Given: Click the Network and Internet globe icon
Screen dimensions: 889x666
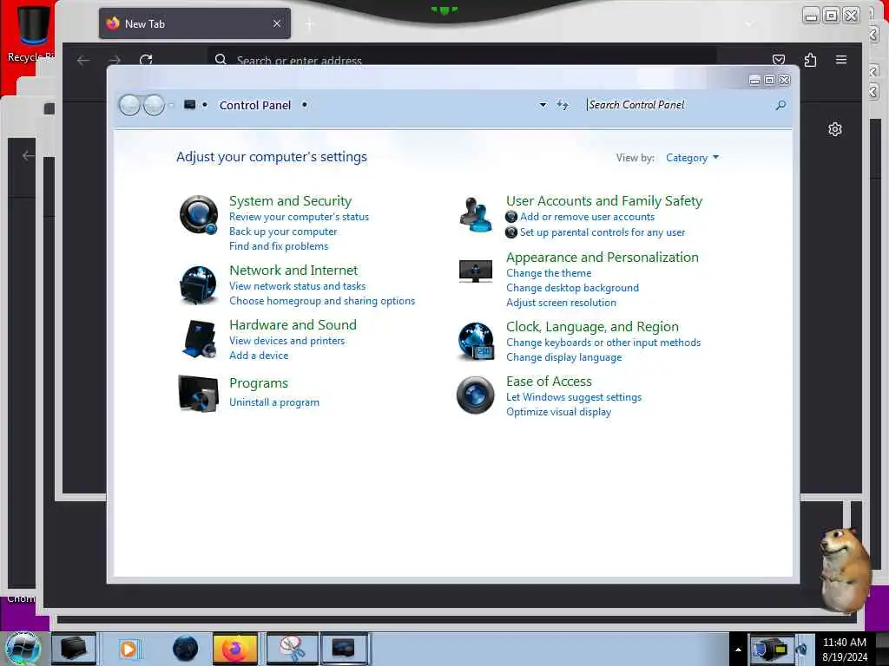Looking at the screenshot, I should point(198,284).
